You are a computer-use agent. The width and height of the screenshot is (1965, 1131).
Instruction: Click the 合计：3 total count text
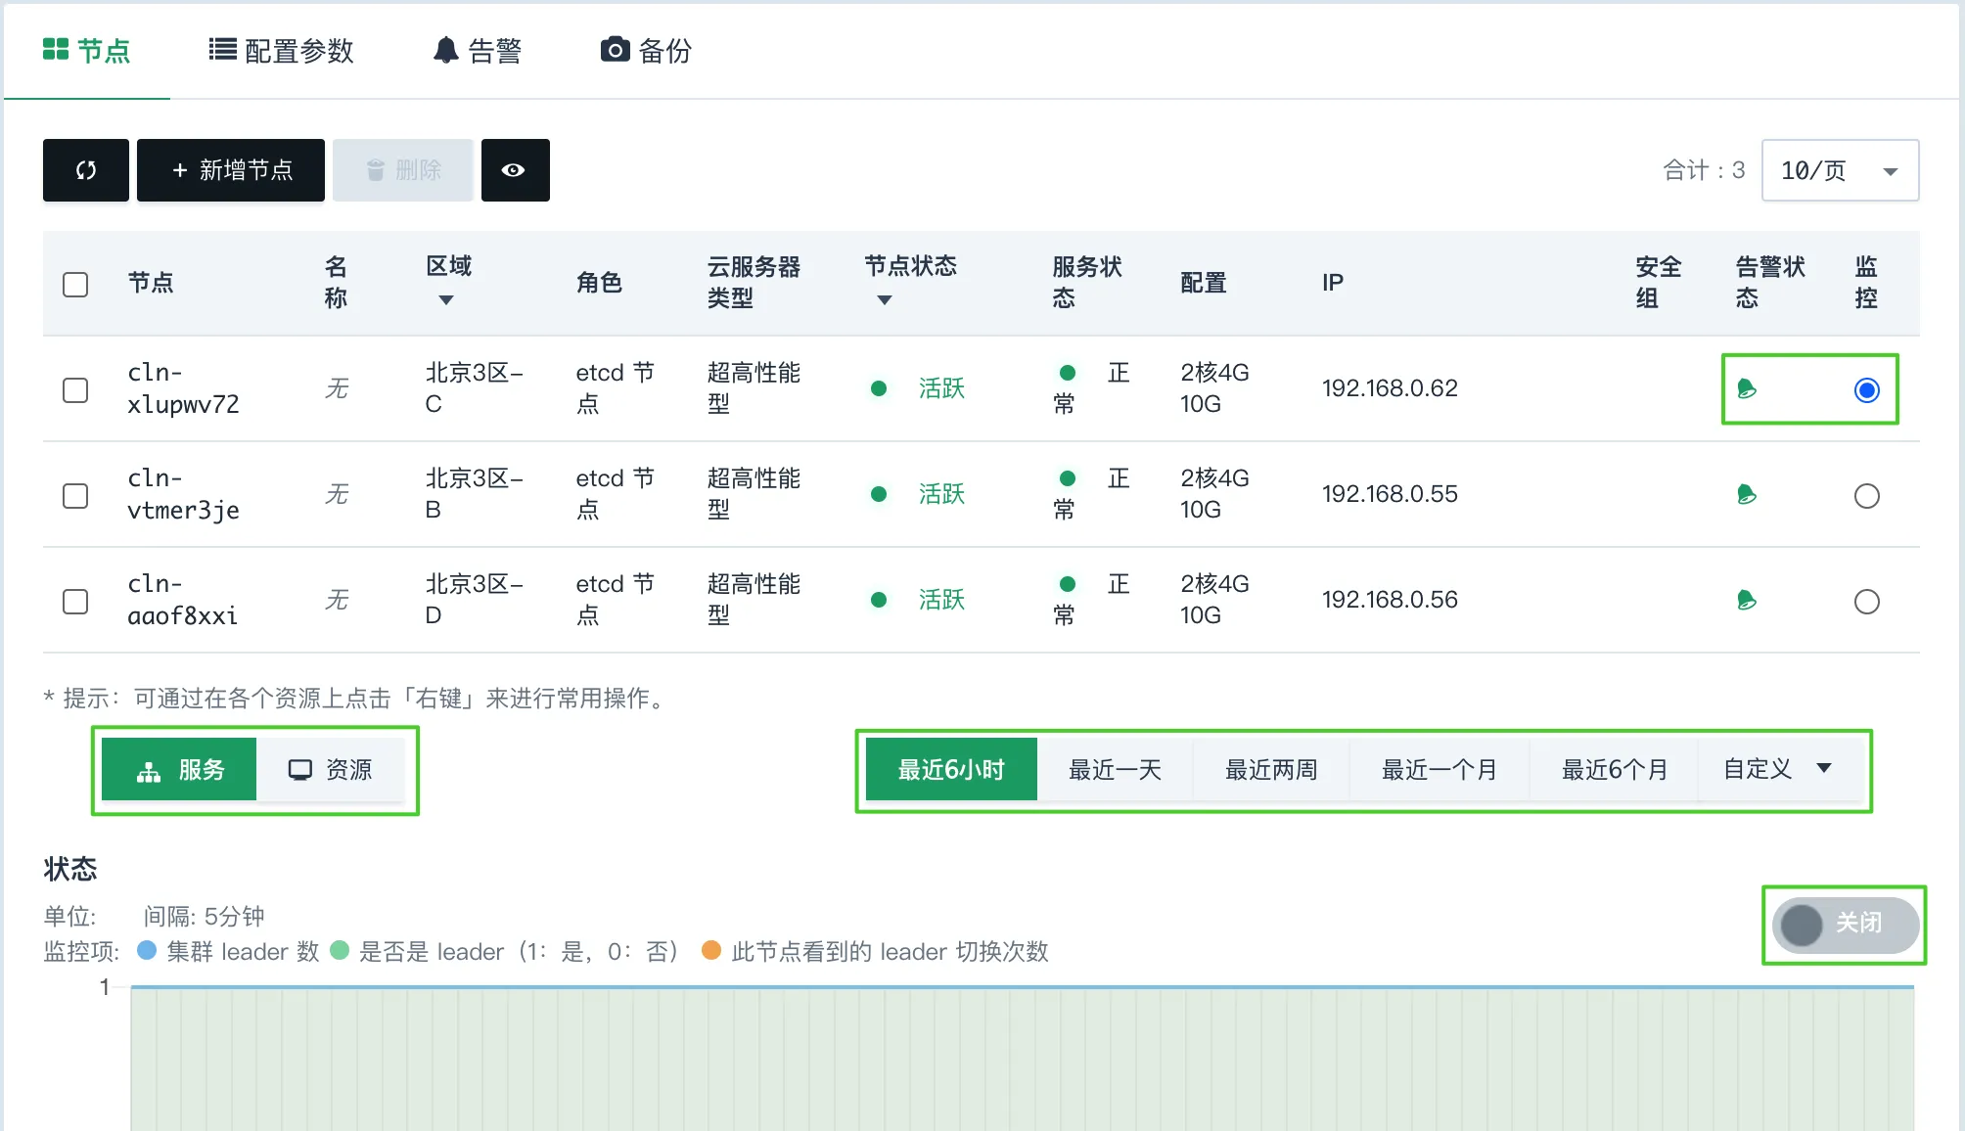coord(1704,170)
